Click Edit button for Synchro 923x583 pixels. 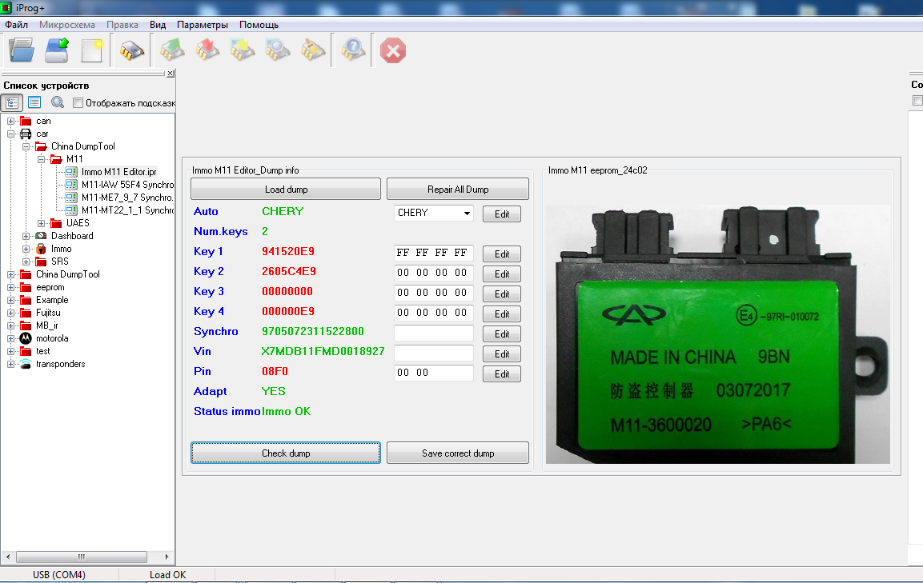point(502,334)
